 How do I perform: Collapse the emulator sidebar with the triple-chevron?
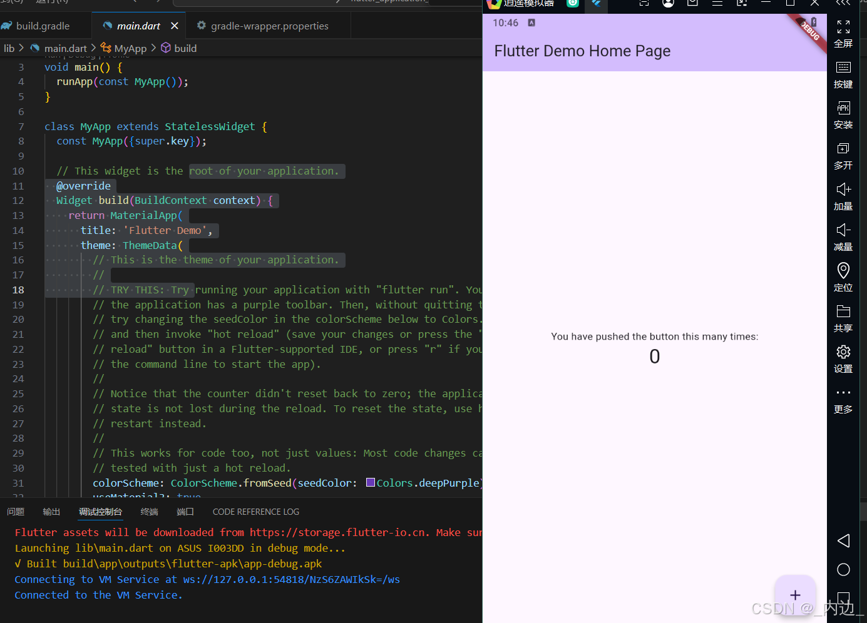click(843, 3)
